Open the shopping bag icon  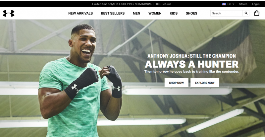pyautogui.click(x=256, y=13)
